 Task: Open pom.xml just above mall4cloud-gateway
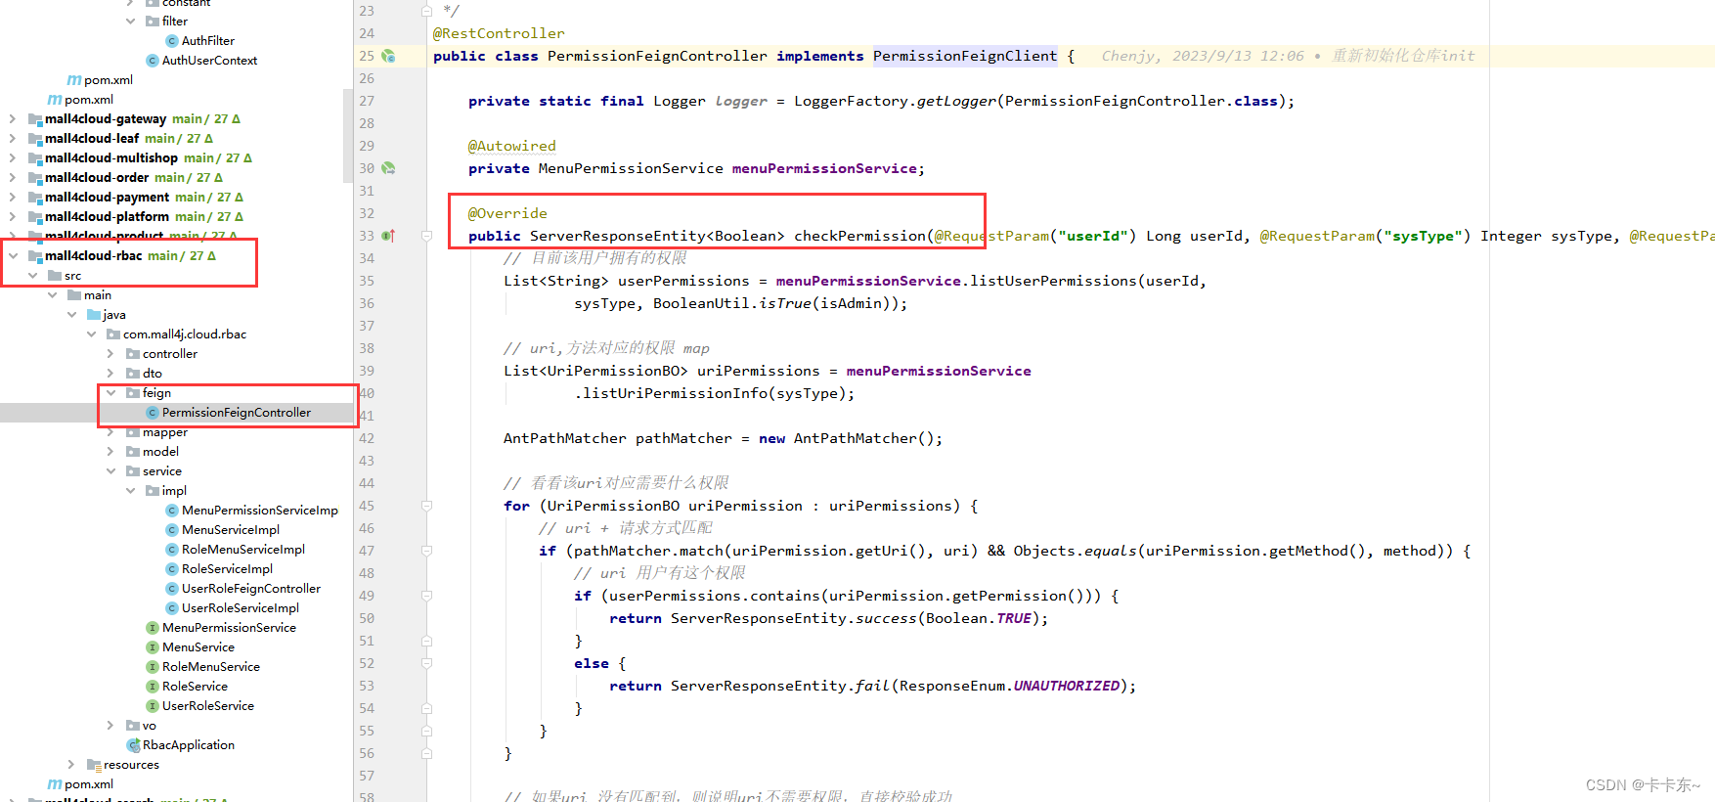(x=89, y=100)
